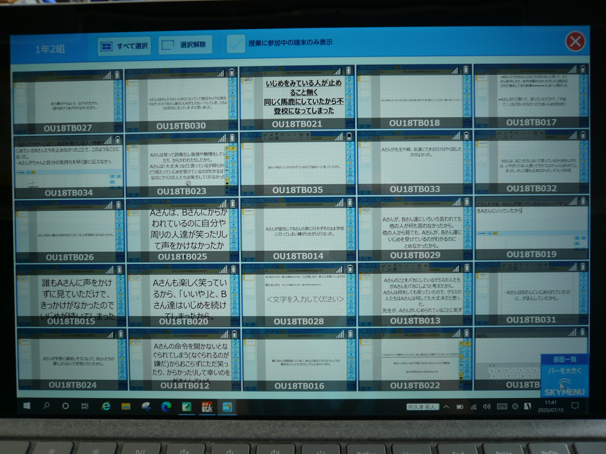Image resolution: width=606 pixels, height=454 pixels.
Task: Click the SKYMENU logo bar
Action: click(x=565, y=392)
